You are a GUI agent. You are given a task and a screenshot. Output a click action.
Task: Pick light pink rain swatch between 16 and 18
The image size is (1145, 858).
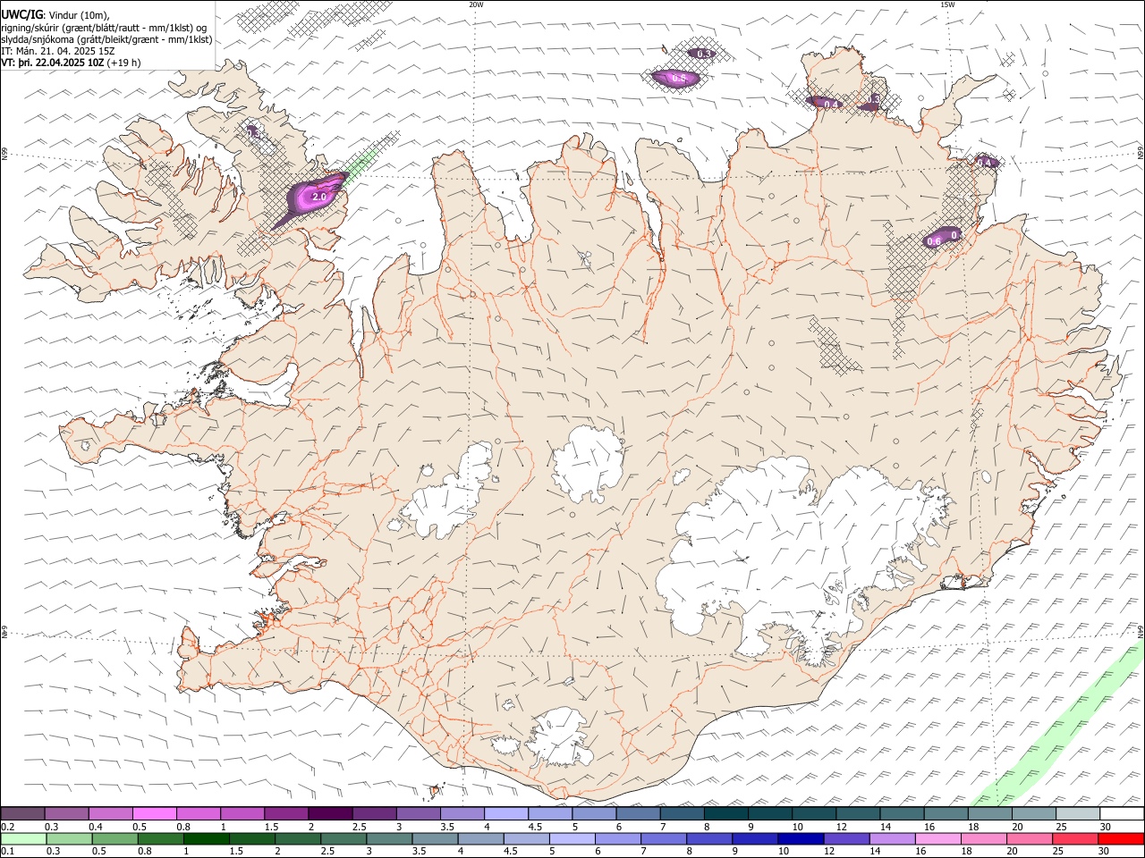click(937, 838)
